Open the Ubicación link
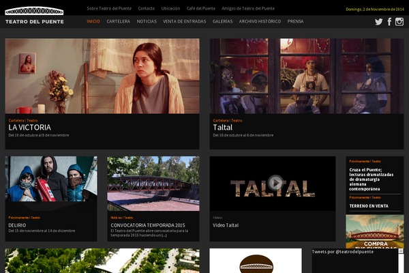The height and width of the screenshot is (273, 409). point(170,8)
